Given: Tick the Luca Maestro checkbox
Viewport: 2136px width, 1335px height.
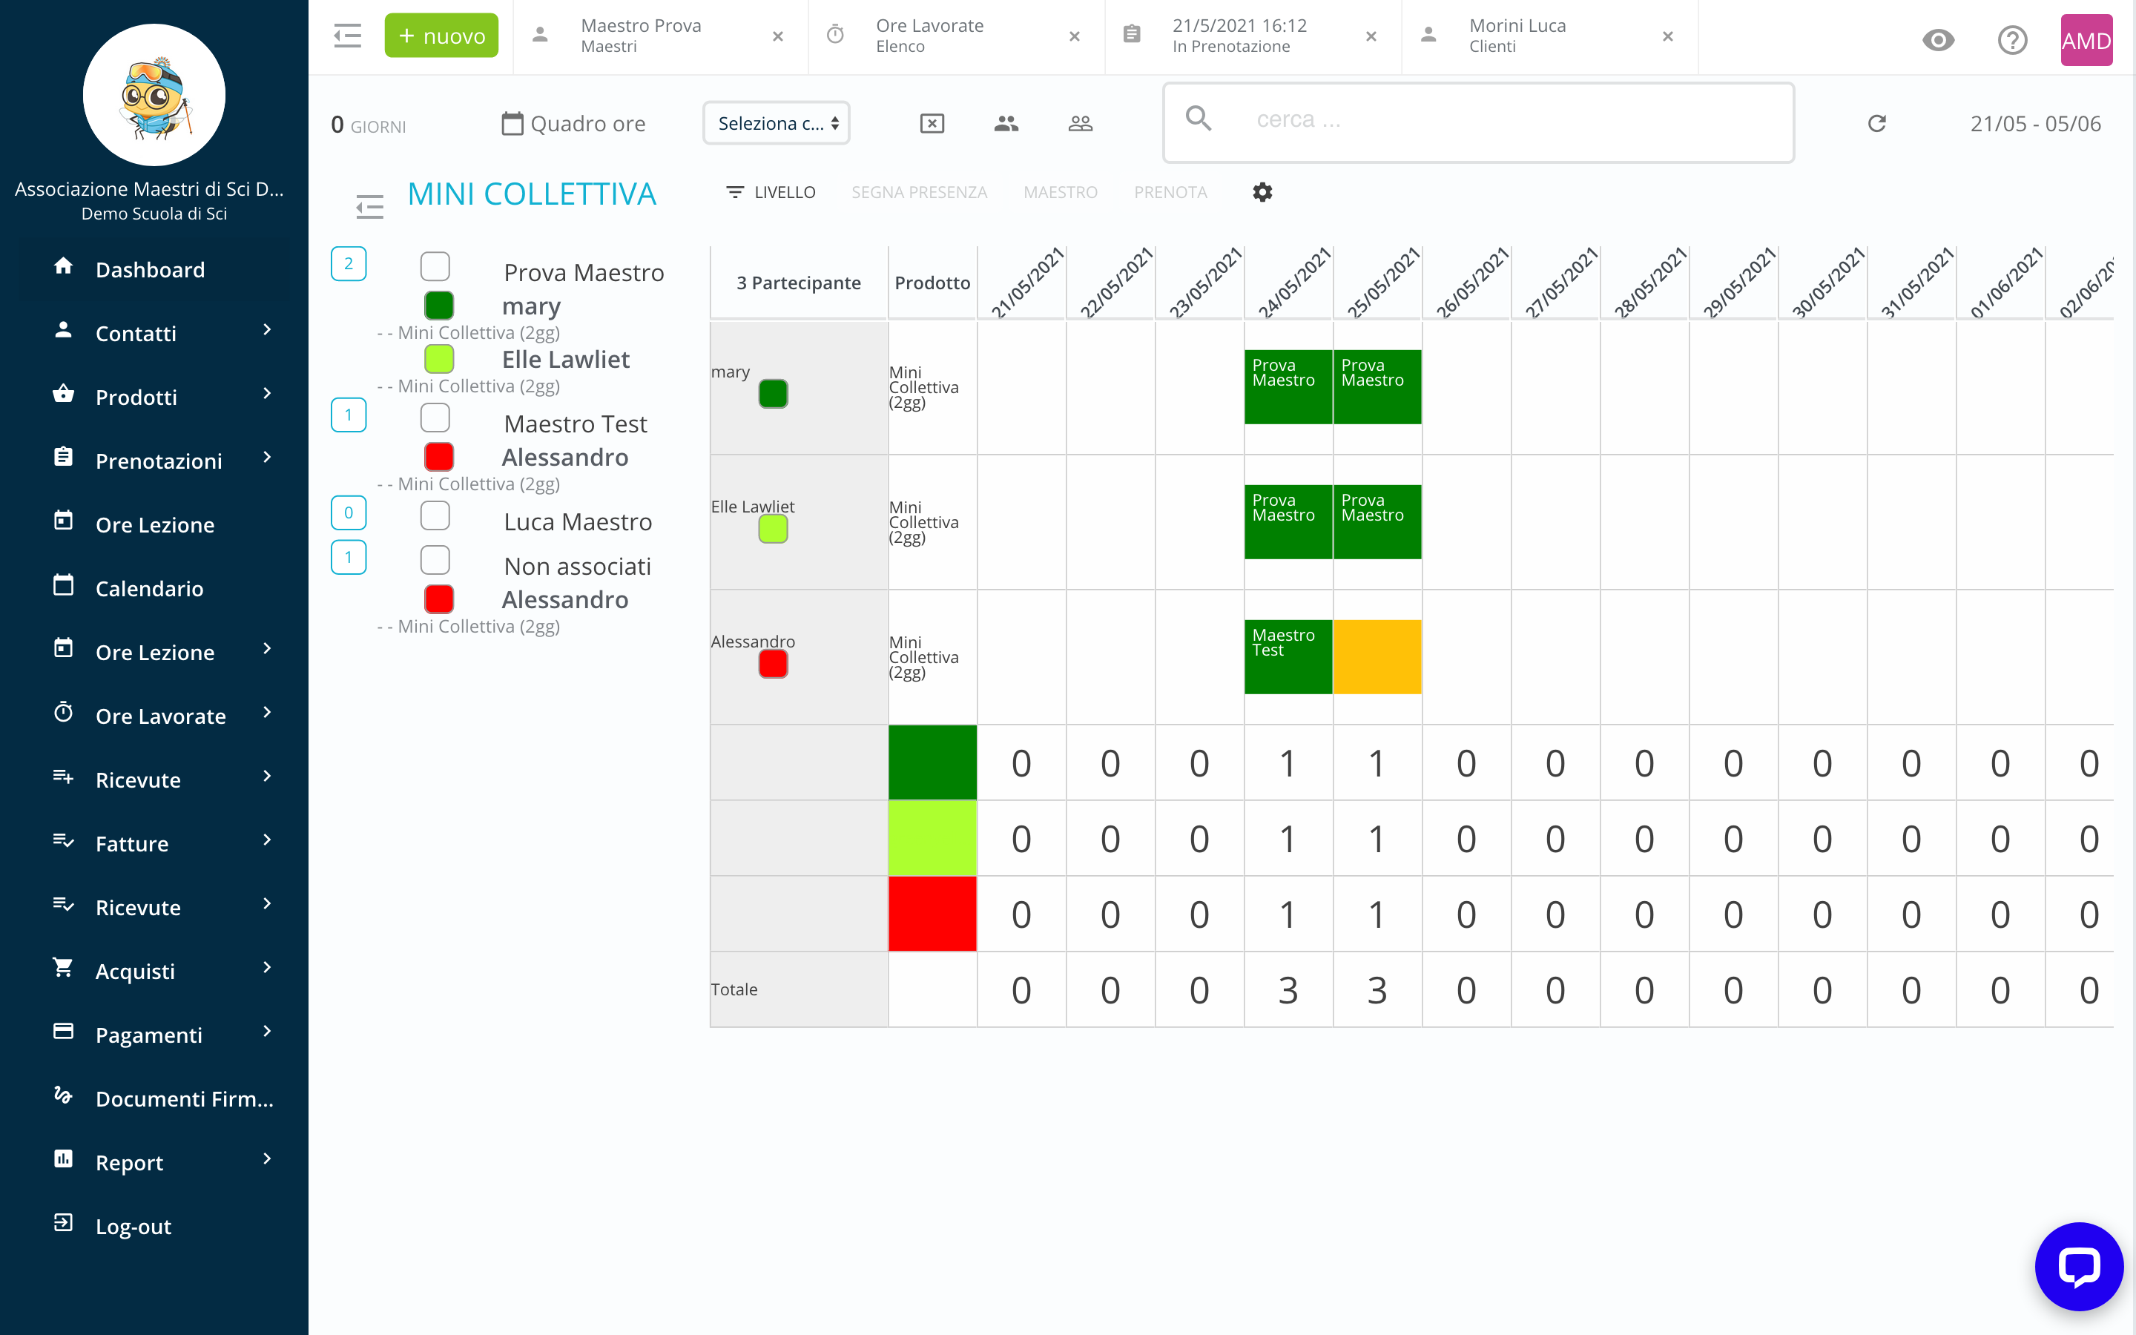Looking at the screenshot, I should (435, 515).
